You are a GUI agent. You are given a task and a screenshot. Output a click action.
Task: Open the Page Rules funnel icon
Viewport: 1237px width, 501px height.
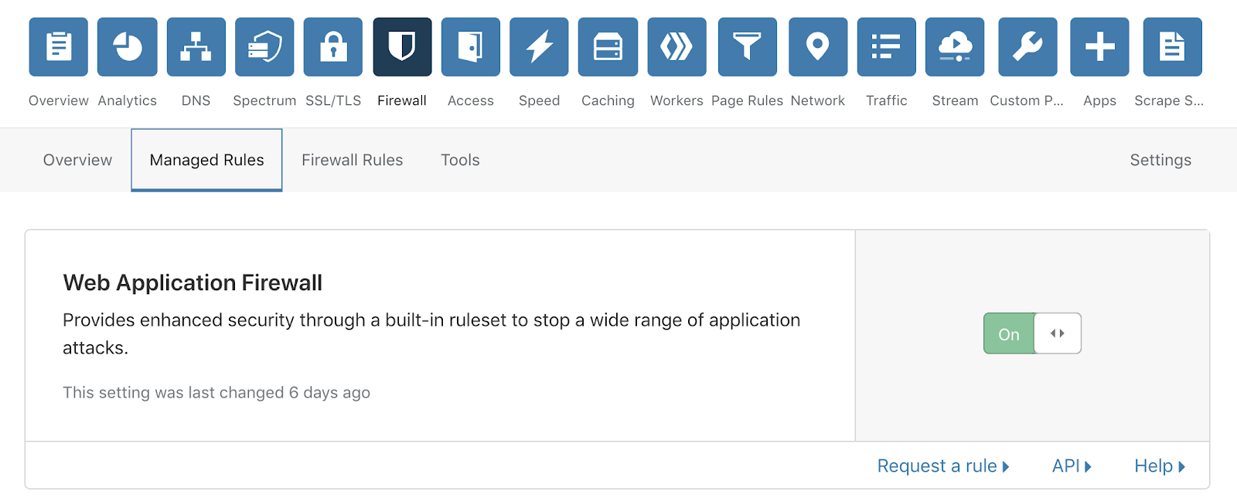(x=747, y=47)
